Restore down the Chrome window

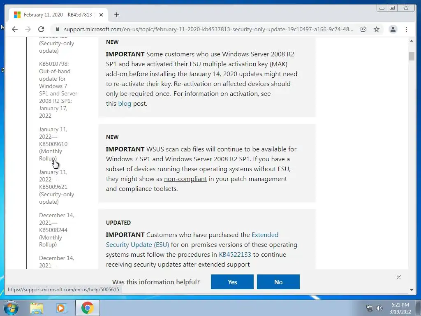click(392, 8)
